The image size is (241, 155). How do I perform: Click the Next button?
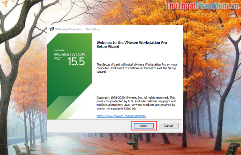144,126
